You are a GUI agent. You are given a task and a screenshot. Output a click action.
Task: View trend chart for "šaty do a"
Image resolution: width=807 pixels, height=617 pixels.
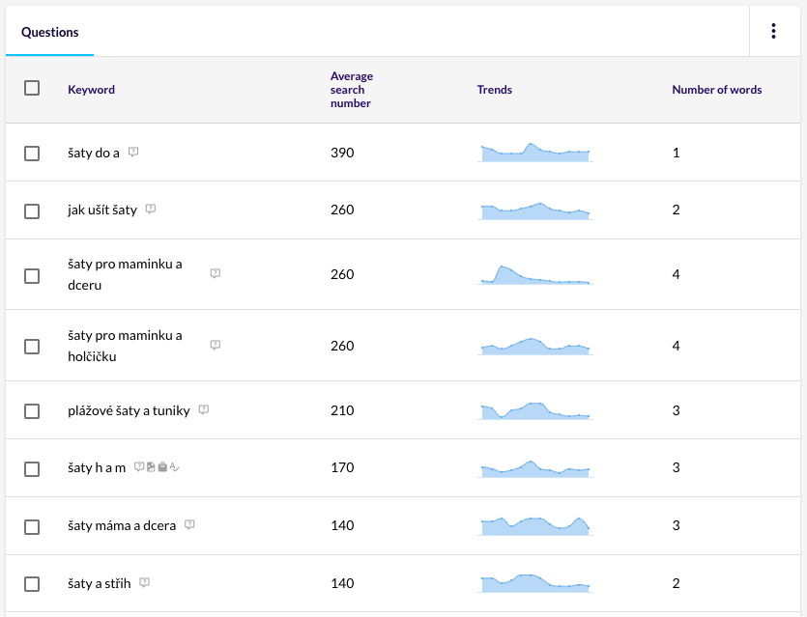(x=535, y=153)
